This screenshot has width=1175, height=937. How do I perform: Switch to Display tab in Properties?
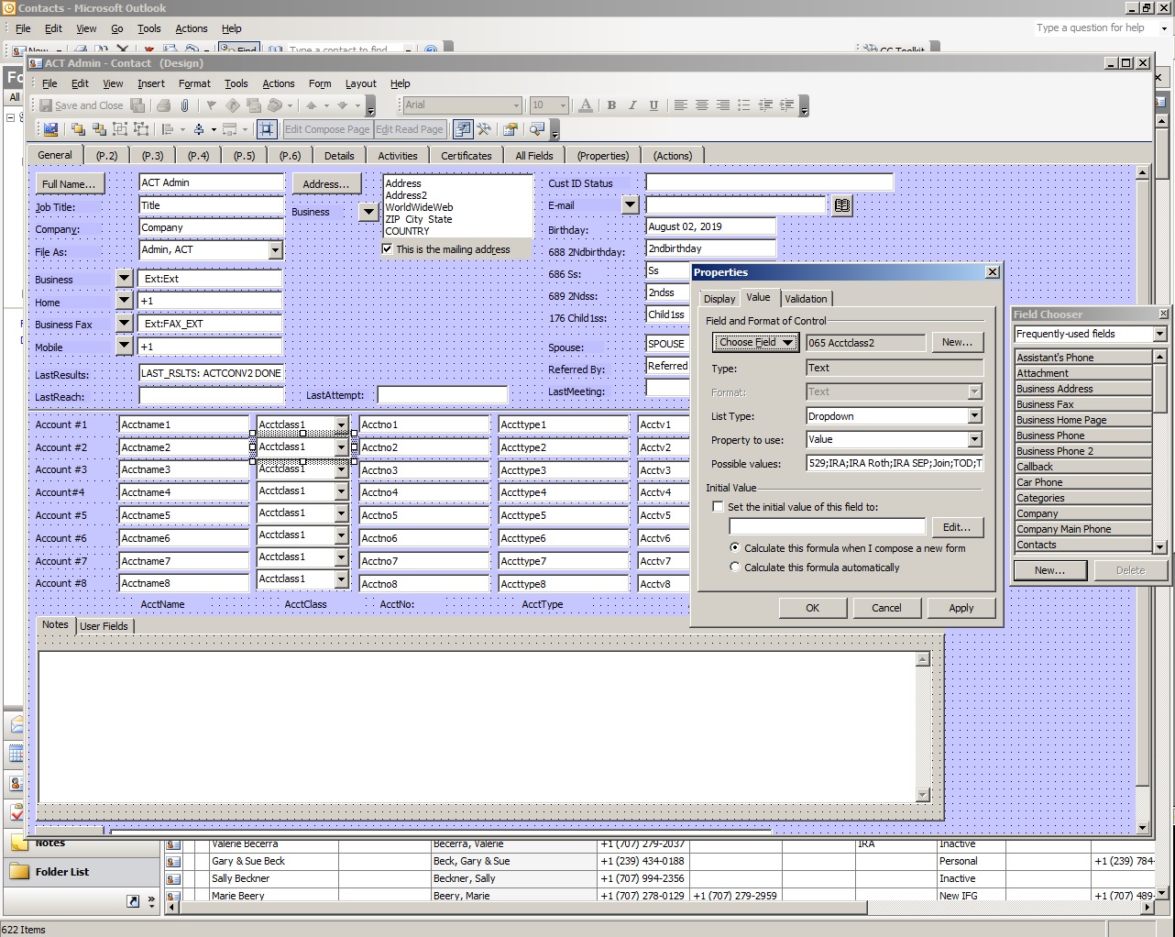click(x=719, y=299)
